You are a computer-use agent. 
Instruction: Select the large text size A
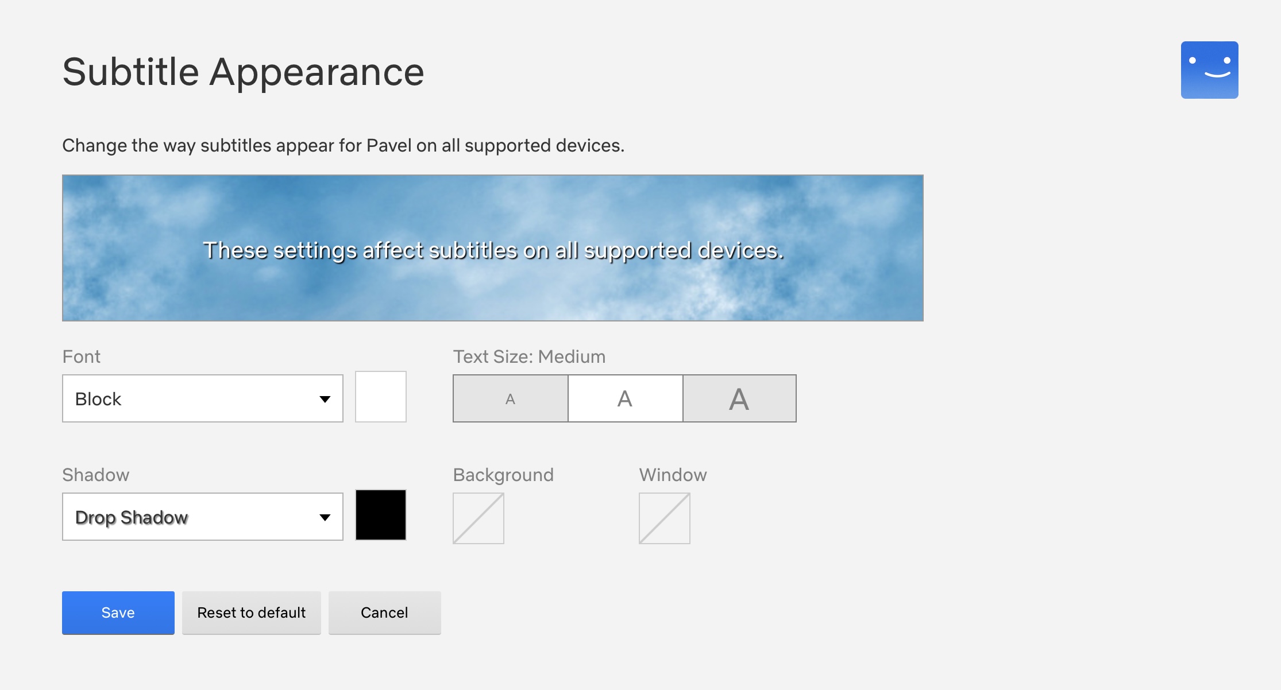coord(739,399)
